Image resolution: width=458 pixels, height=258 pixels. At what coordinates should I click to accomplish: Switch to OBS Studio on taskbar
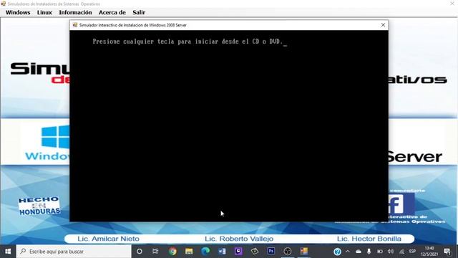pos(288,252)
